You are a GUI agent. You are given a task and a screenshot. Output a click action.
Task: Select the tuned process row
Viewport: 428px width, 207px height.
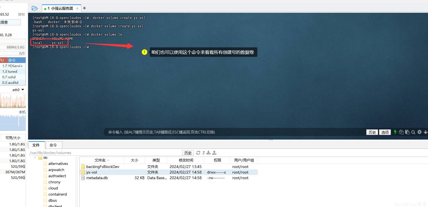13,71
